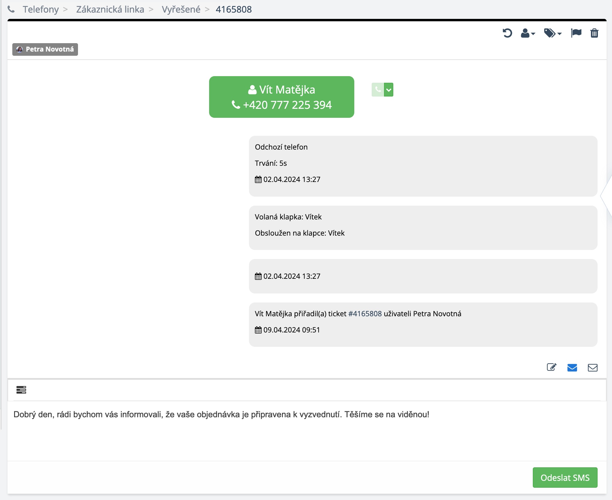Image resolution: width=612 pixels, height=500 pixels.
Task: Navigate to Zákaznická linka breadcrumb
Action: [x=110, y=9]
